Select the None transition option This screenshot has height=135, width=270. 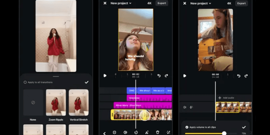[33, 103]
